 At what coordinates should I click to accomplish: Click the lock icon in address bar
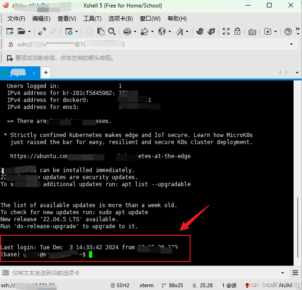[11, 44]
